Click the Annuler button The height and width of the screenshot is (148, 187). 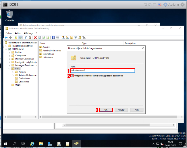coord(121,110)
